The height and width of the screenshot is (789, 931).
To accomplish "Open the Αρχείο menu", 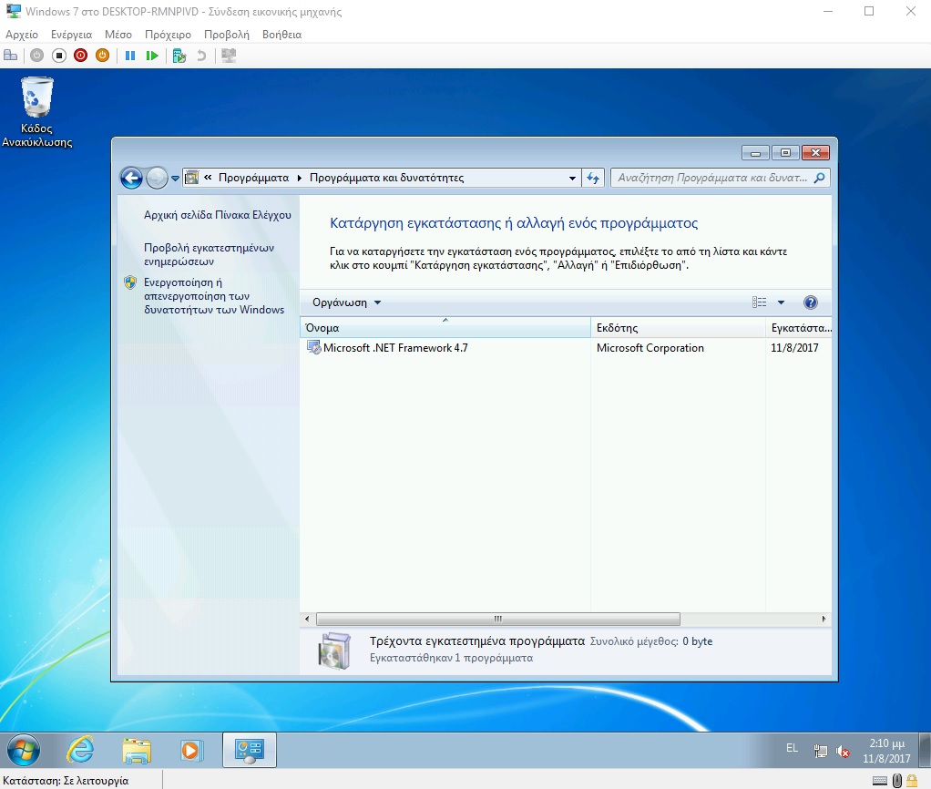I will (22, 35).
